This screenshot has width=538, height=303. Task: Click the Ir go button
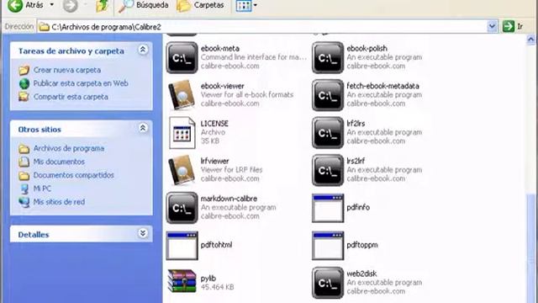[x=514, y=26]
